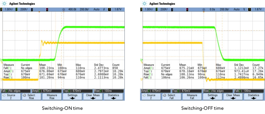Click trigger source 1 badge on left scope
The height and width of the screenshot is (114, 265).
(x=109, y=9)
